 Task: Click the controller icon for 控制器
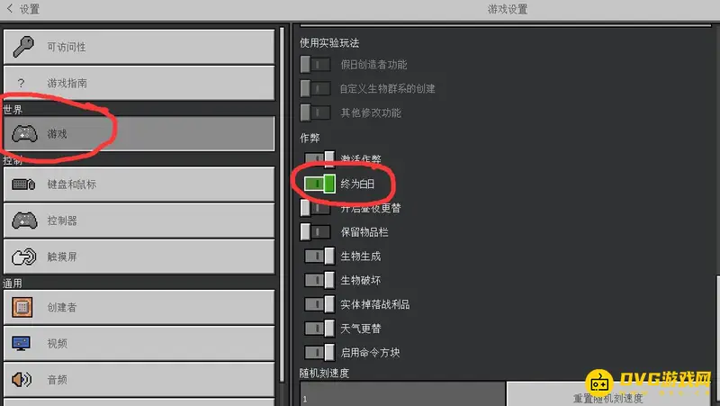pyautogui.click(x=24, y=221)
